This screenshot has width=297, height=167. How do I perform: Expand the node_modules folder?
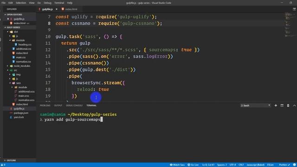pos(22,66)
